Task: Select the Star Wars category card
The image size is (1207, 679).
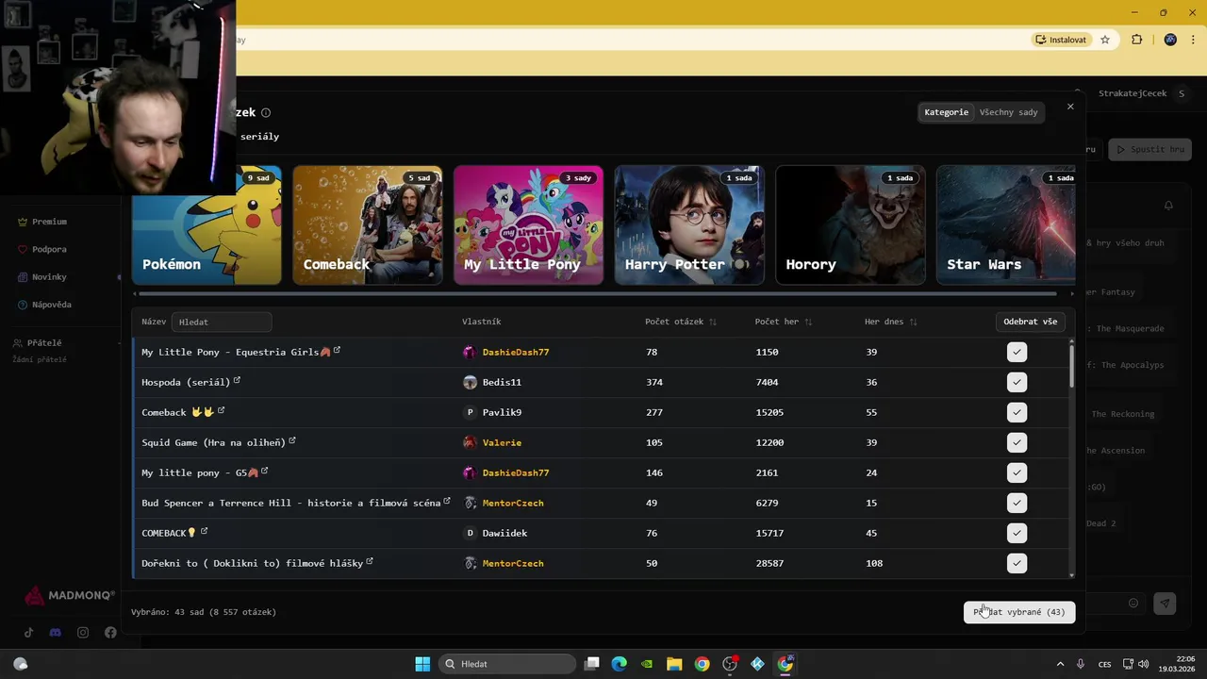Action: tap(1006, 224)
